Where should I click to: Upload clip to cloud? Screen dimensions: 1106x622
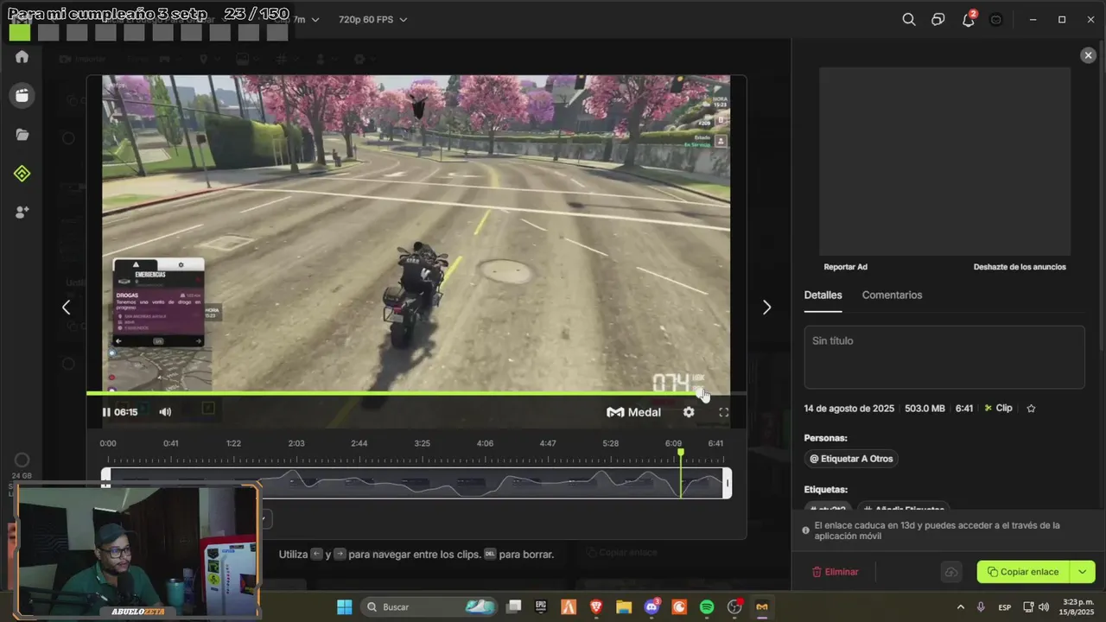950,572
